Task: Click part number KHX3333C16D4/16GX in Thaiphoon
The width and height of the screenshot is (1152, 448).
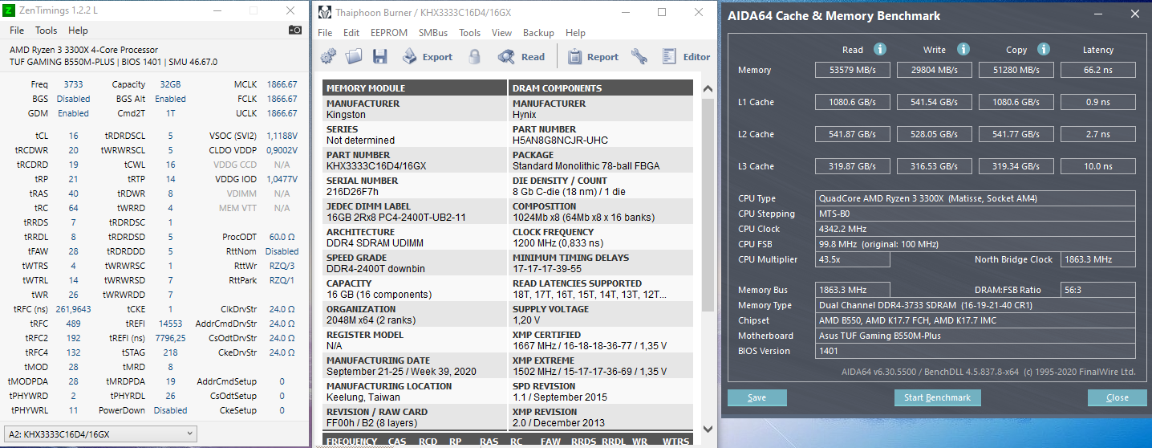Action: [375, 166]
